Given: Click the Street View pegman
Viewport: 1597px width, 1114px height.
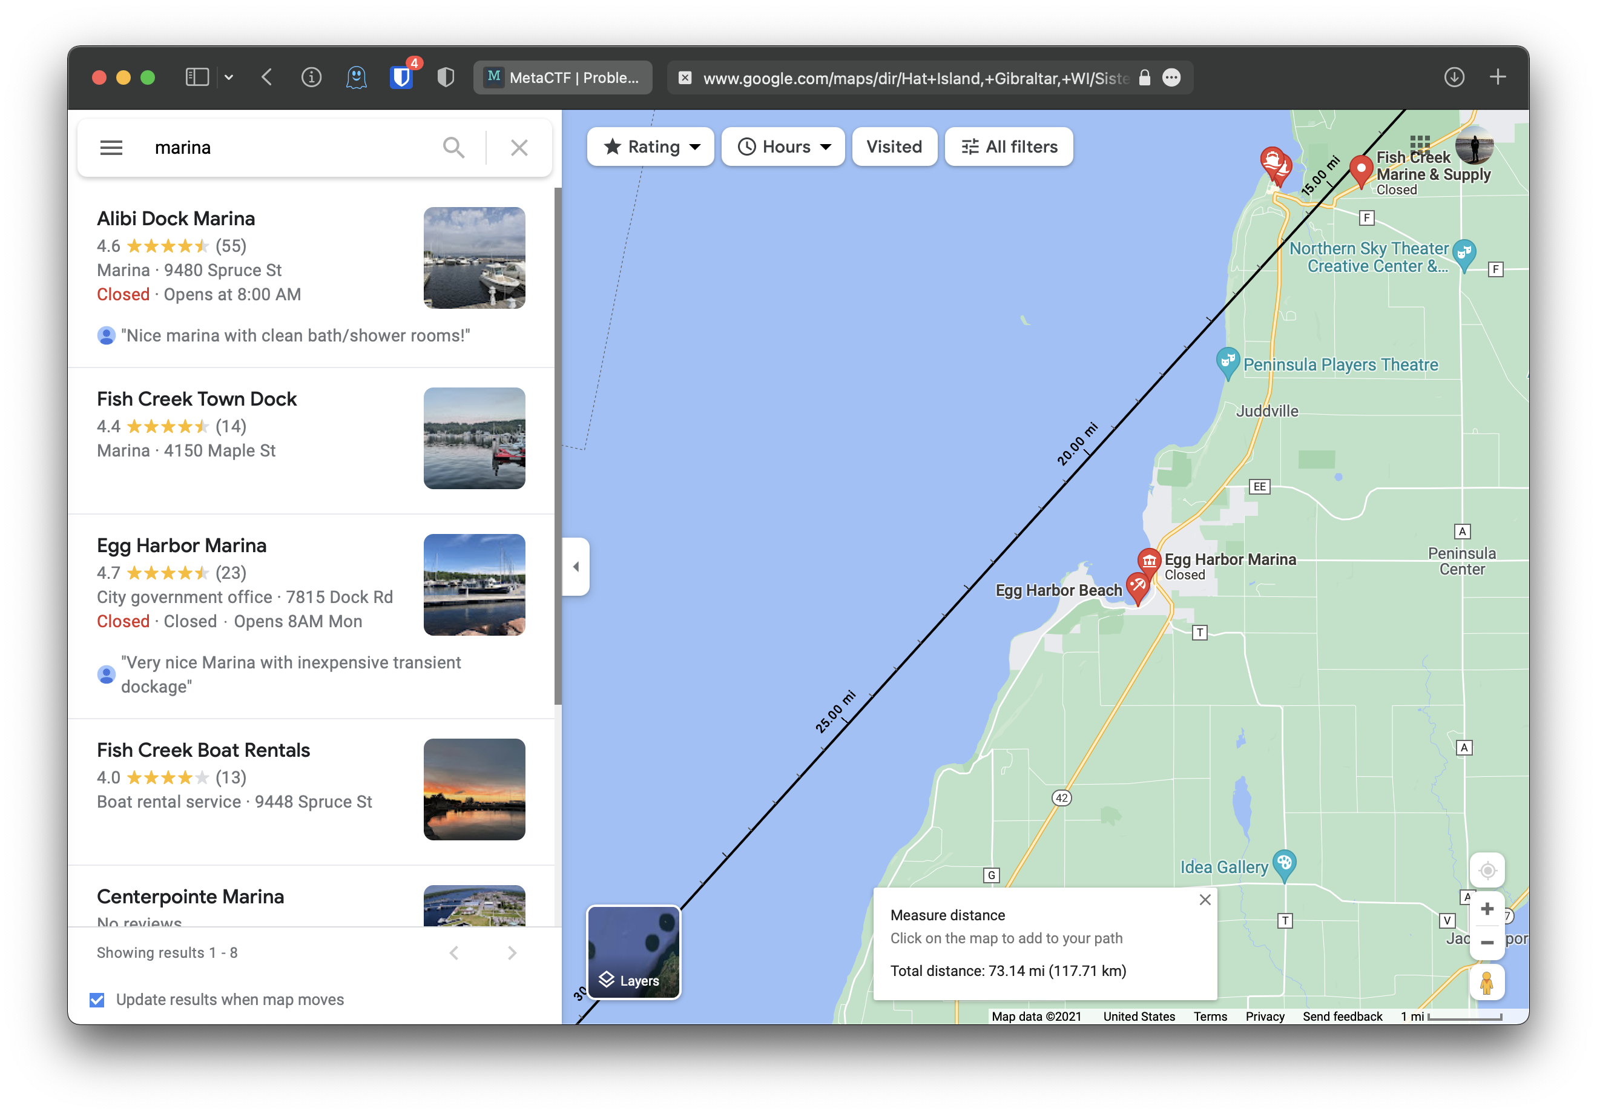Looking at the screenshot, I should (1487, 983).
